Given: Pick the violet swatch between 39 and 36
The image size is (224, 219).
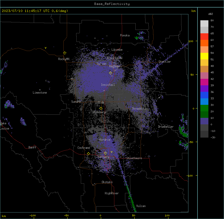Looking at the screenshot, I should [204, 88].
